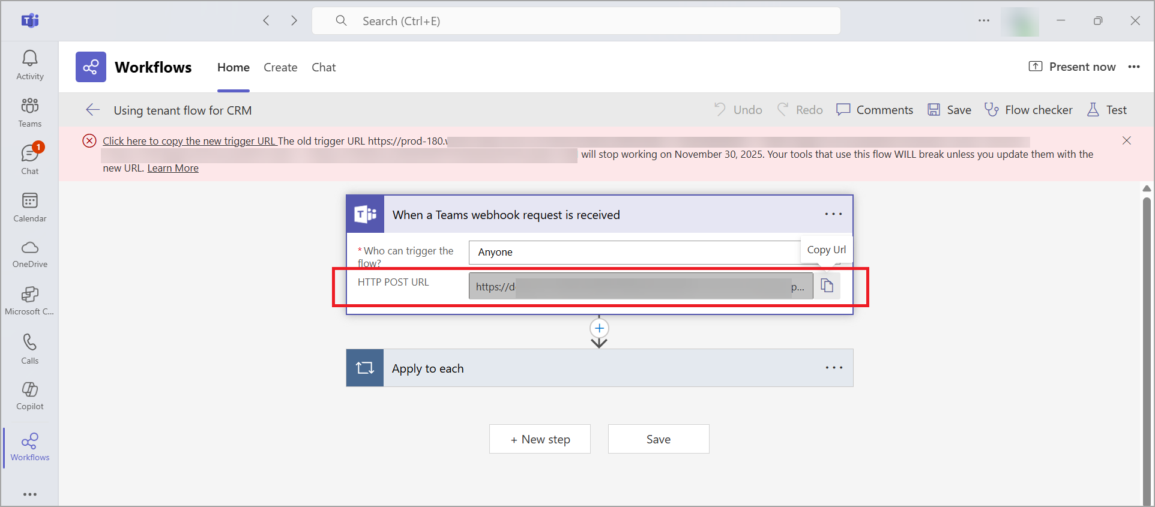Focus the Search box in the title bar

576,21
